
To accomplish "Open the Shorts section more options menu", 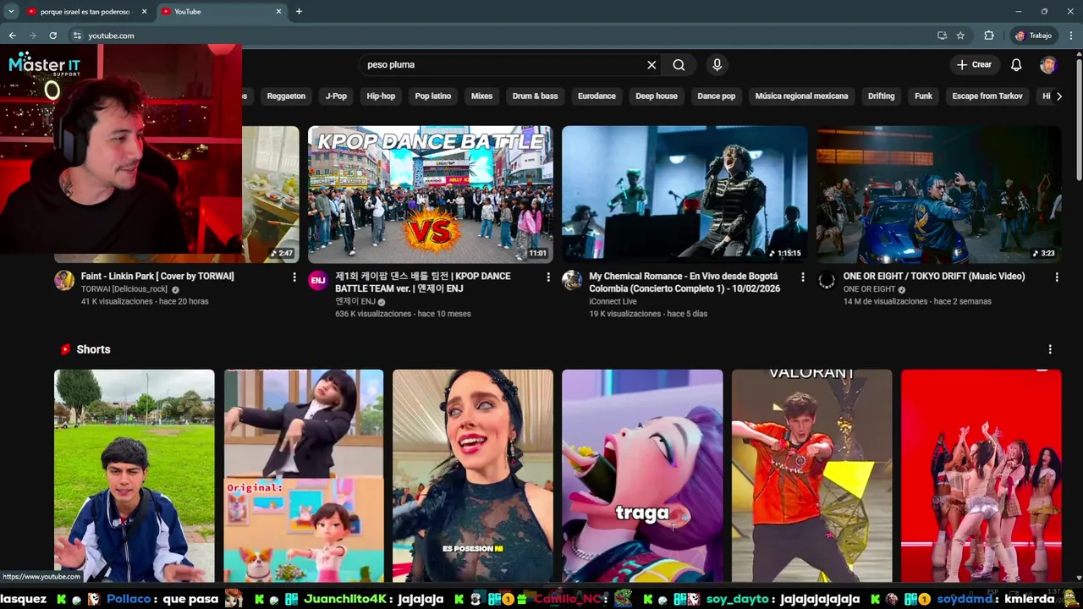I will click(x=1050, y=349).
